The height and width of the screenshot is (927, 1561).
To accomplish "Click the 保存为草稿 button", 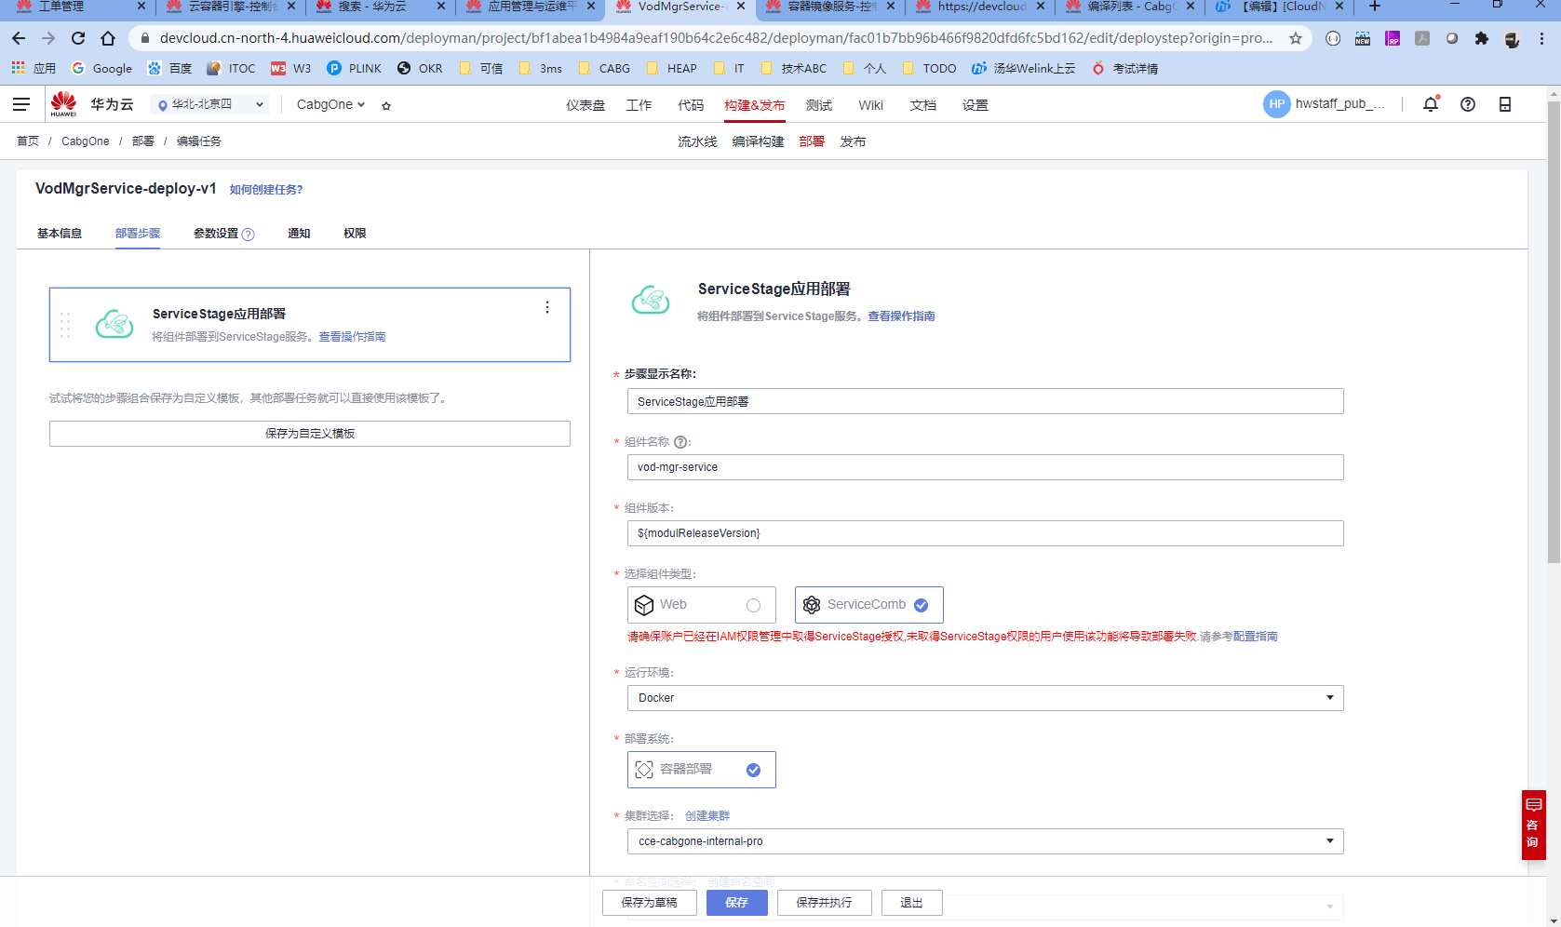I will click(650, 903).
